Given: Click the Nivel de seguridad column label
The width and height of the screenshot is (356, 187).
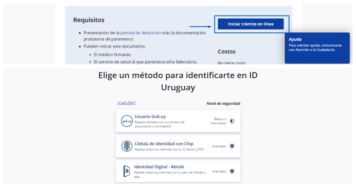Looking at the screenshot, I should tap(223, 103).
